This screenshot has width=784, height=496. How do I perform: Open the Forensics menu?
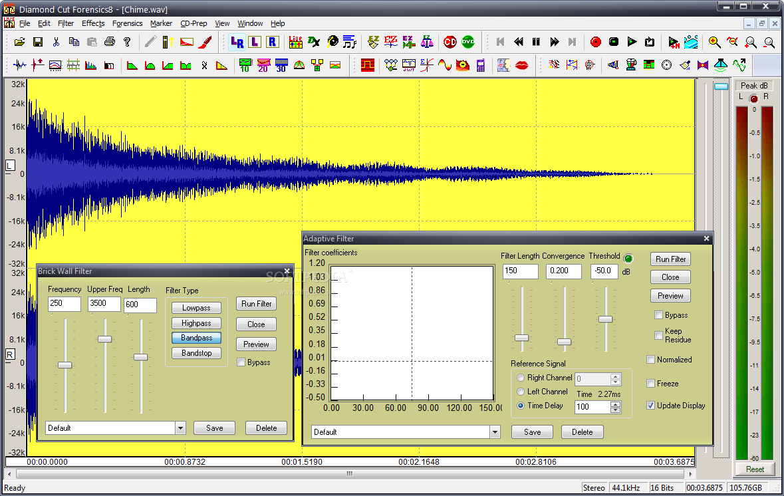coord(127,23)
